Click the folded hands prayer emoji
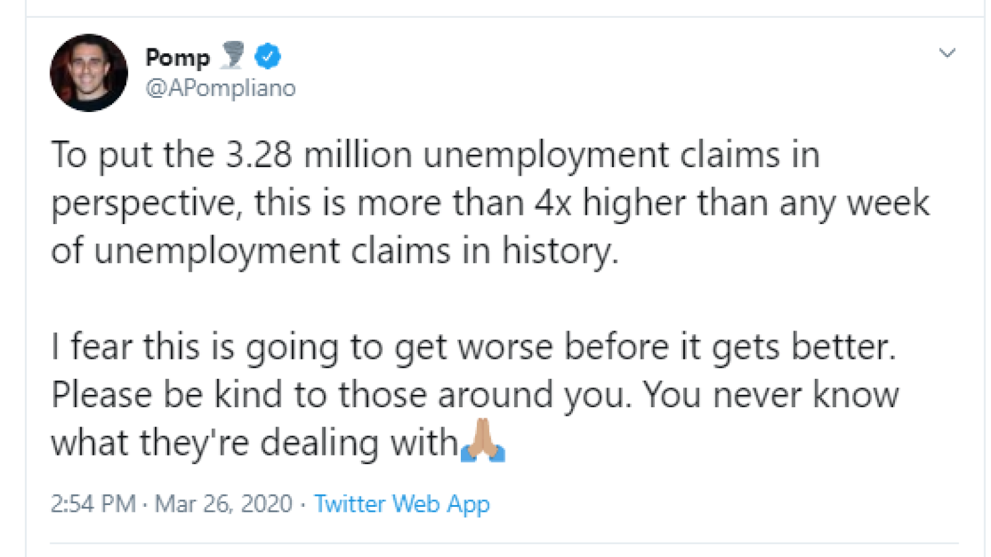Image resolution: width=991 pixels, height=557 pixels. [483, 441]
